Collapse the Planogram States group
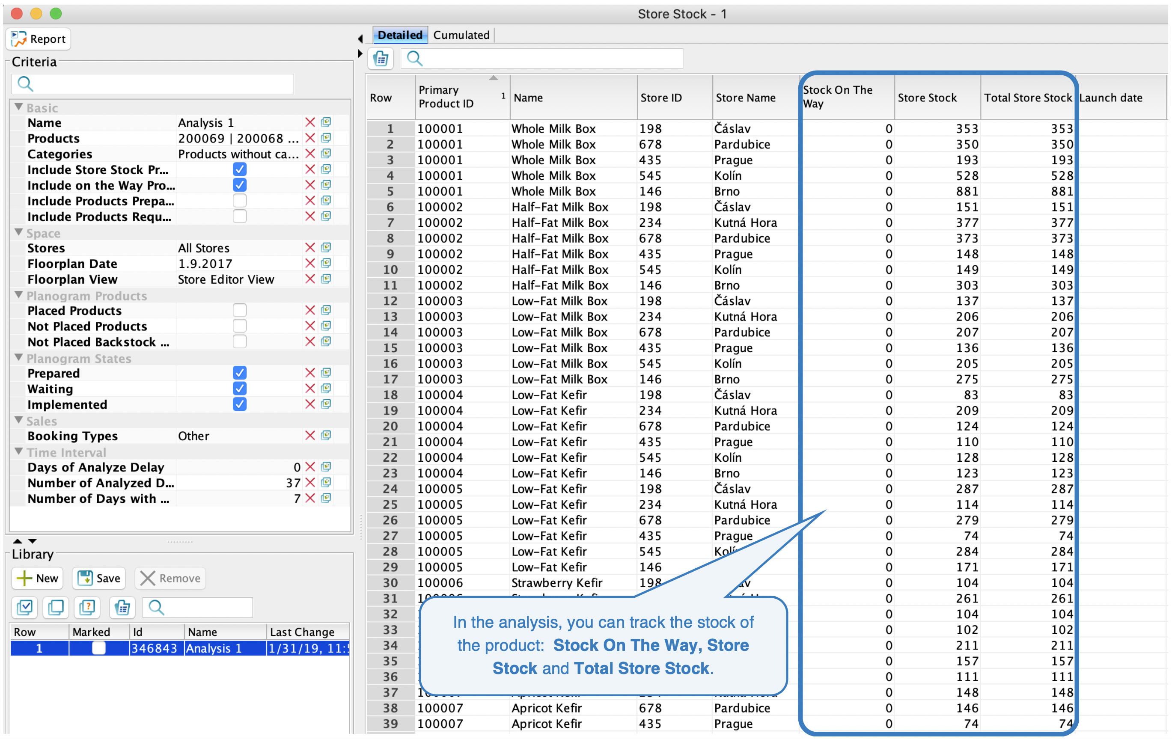Viewport: 1172px width, 739px height. (x=19, y=358)
